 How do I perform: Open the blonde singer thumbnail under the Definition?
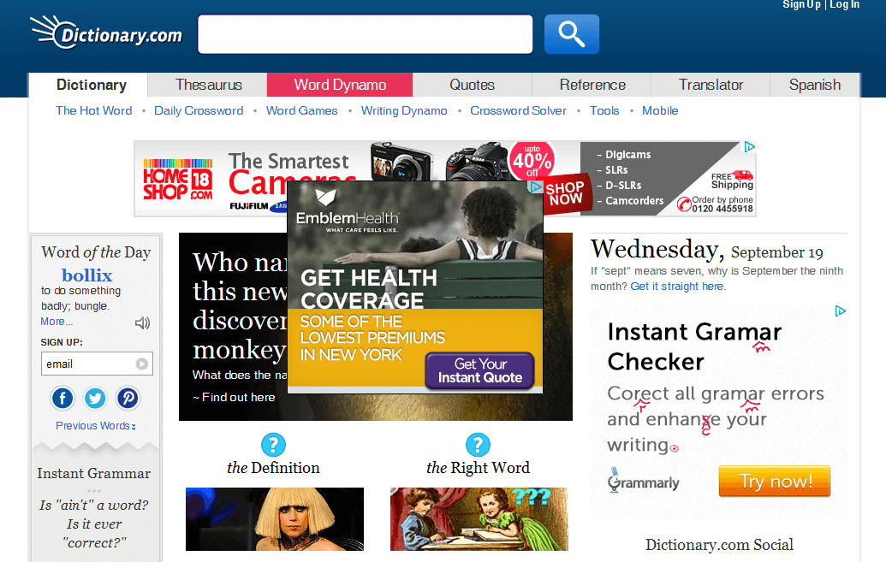(275, 519)
